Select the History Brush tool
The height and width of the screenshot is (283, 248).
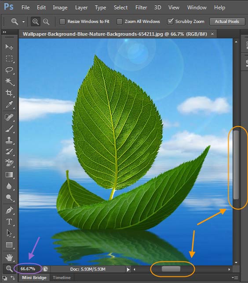(x=9, y=152)
